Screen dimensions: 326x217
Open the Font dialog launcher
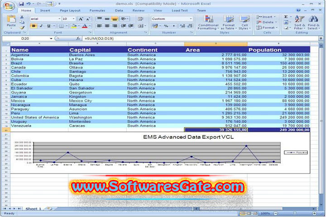pos(90,33)
